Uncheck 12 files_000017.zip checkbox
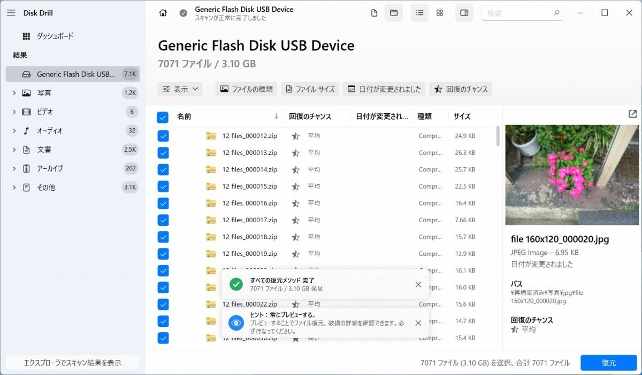Viewport: 642px width, 375px height. click(163, 220)
